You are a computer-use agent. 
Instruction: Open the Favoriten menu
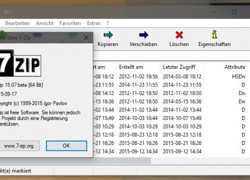pos(70,23)
